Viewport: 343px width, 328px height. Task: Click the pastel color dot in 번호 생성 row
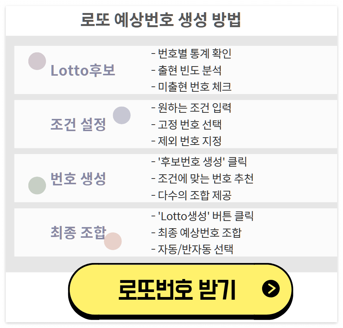(37, 185)
